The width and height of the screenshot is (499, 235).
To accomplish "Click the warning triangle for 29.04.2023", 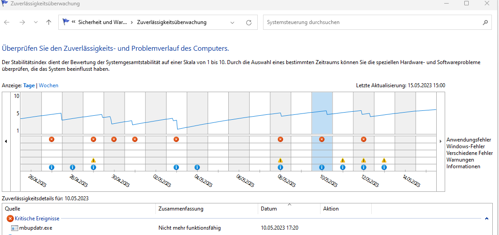I will [x=93, y=160].
